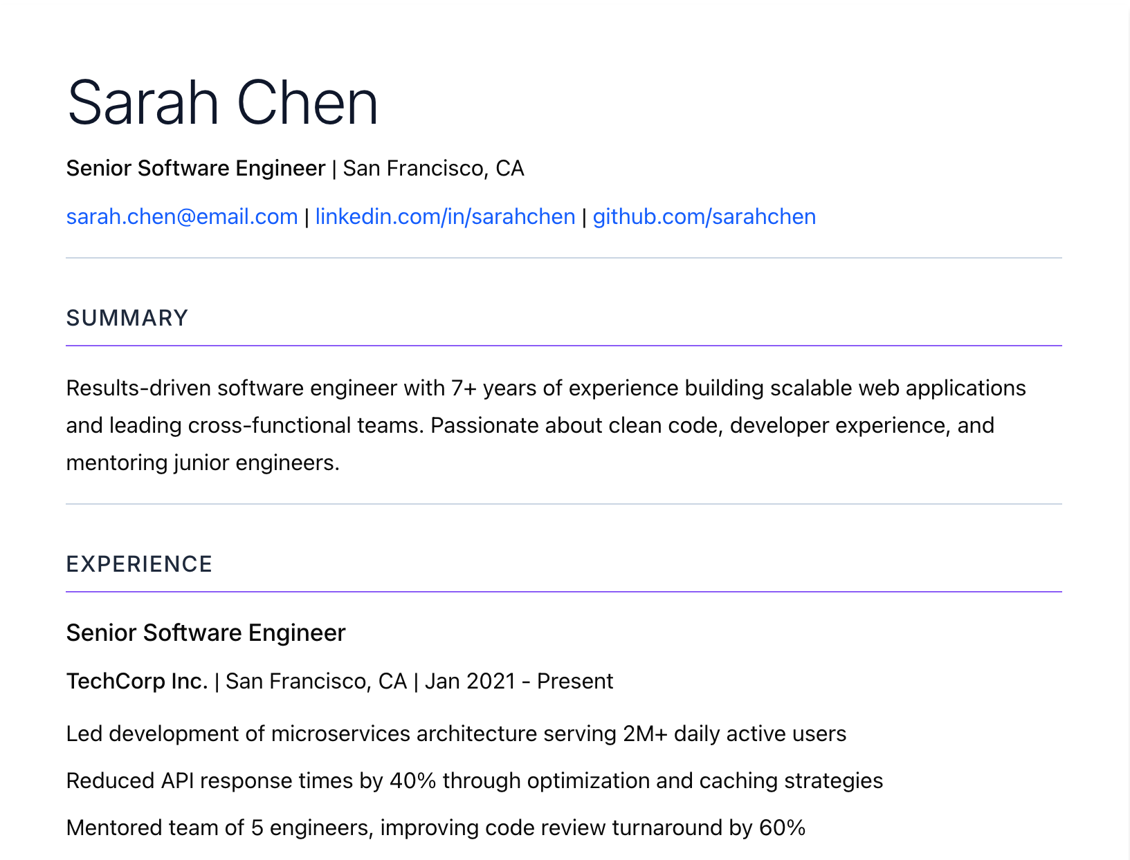Click the mentoring junior engineers text

pos(202,463)
